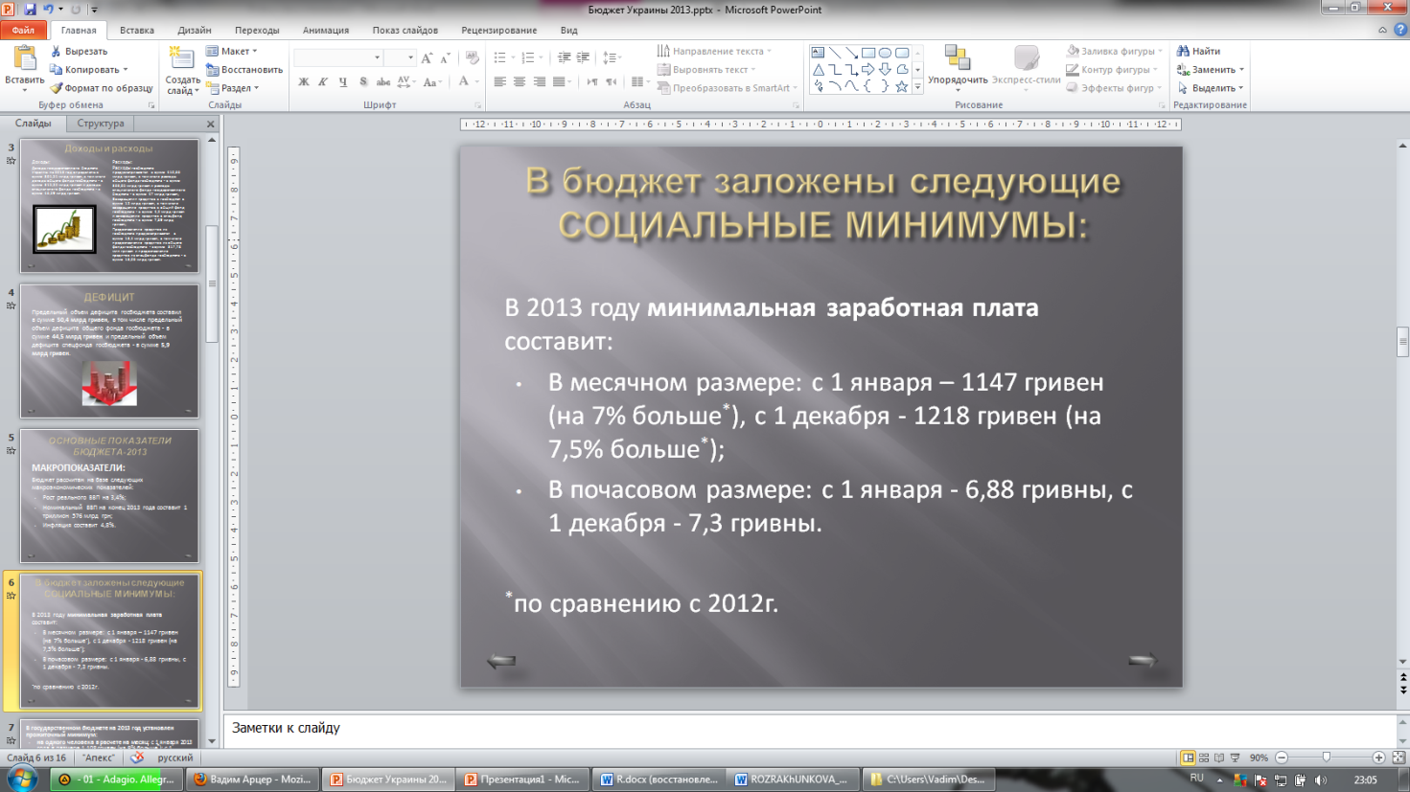
Task: Decrease font size with the A-down icon
Action: coord(446,58)
